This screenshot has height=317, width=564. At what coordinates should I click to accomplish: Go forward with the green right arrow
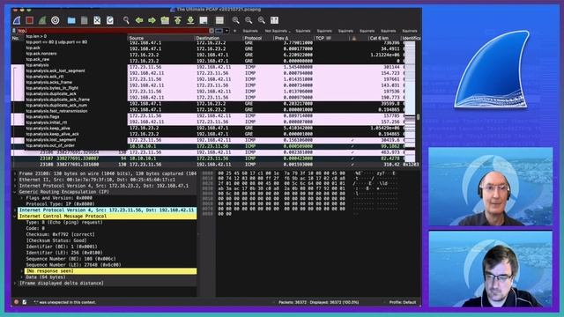coord(152,20)
